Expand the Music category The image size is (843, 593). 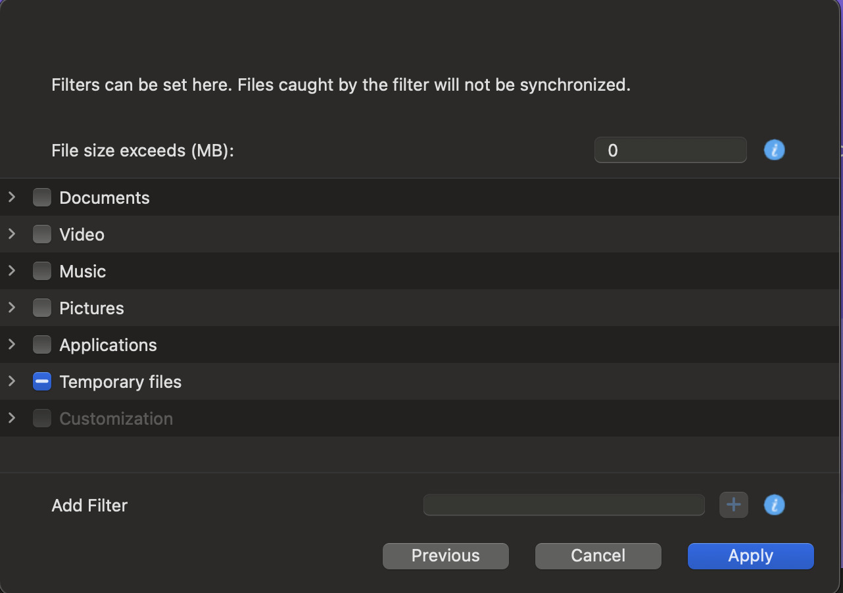(x=11, y=270)
